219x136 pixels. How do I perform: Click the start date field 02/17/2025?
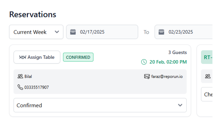coord(102,32)
